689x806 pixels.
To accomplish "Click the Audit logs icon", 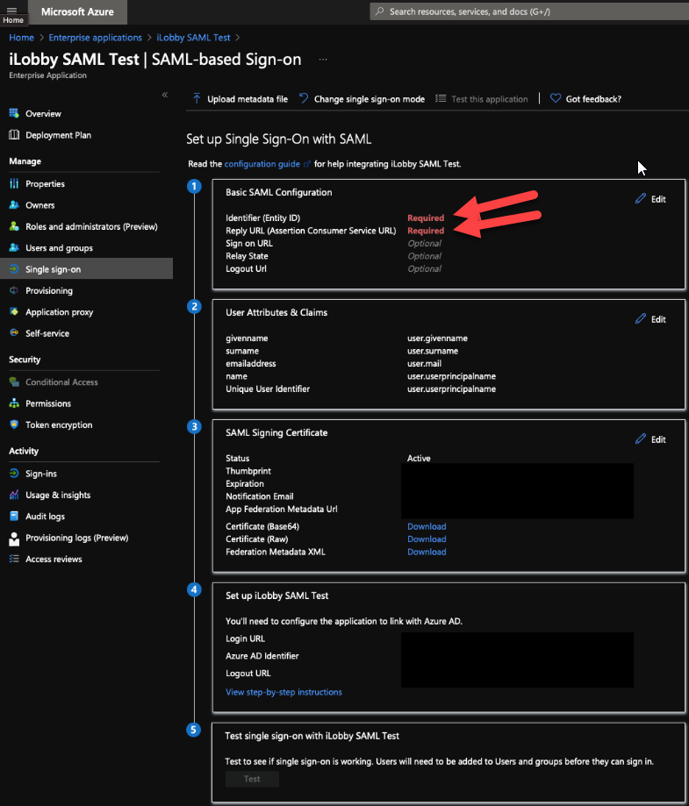I will click(x=14, y=516).
